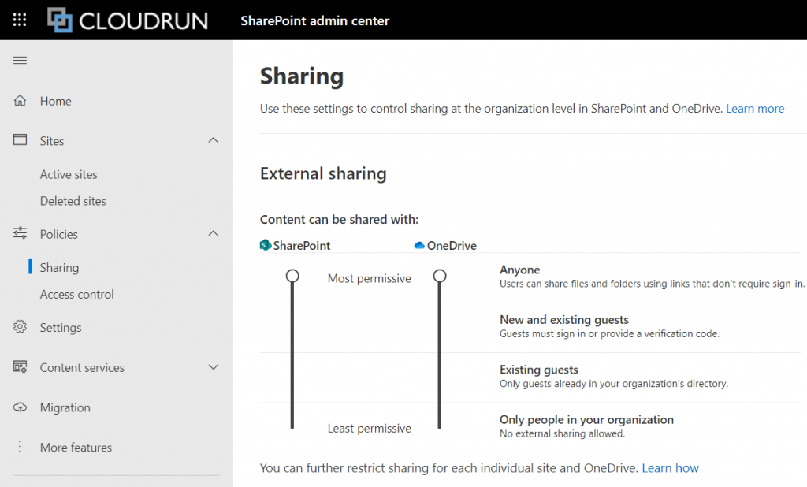Click the OneDrive sharing slider handle
Screen dimensions: 807x487
[x=440, y=276]
